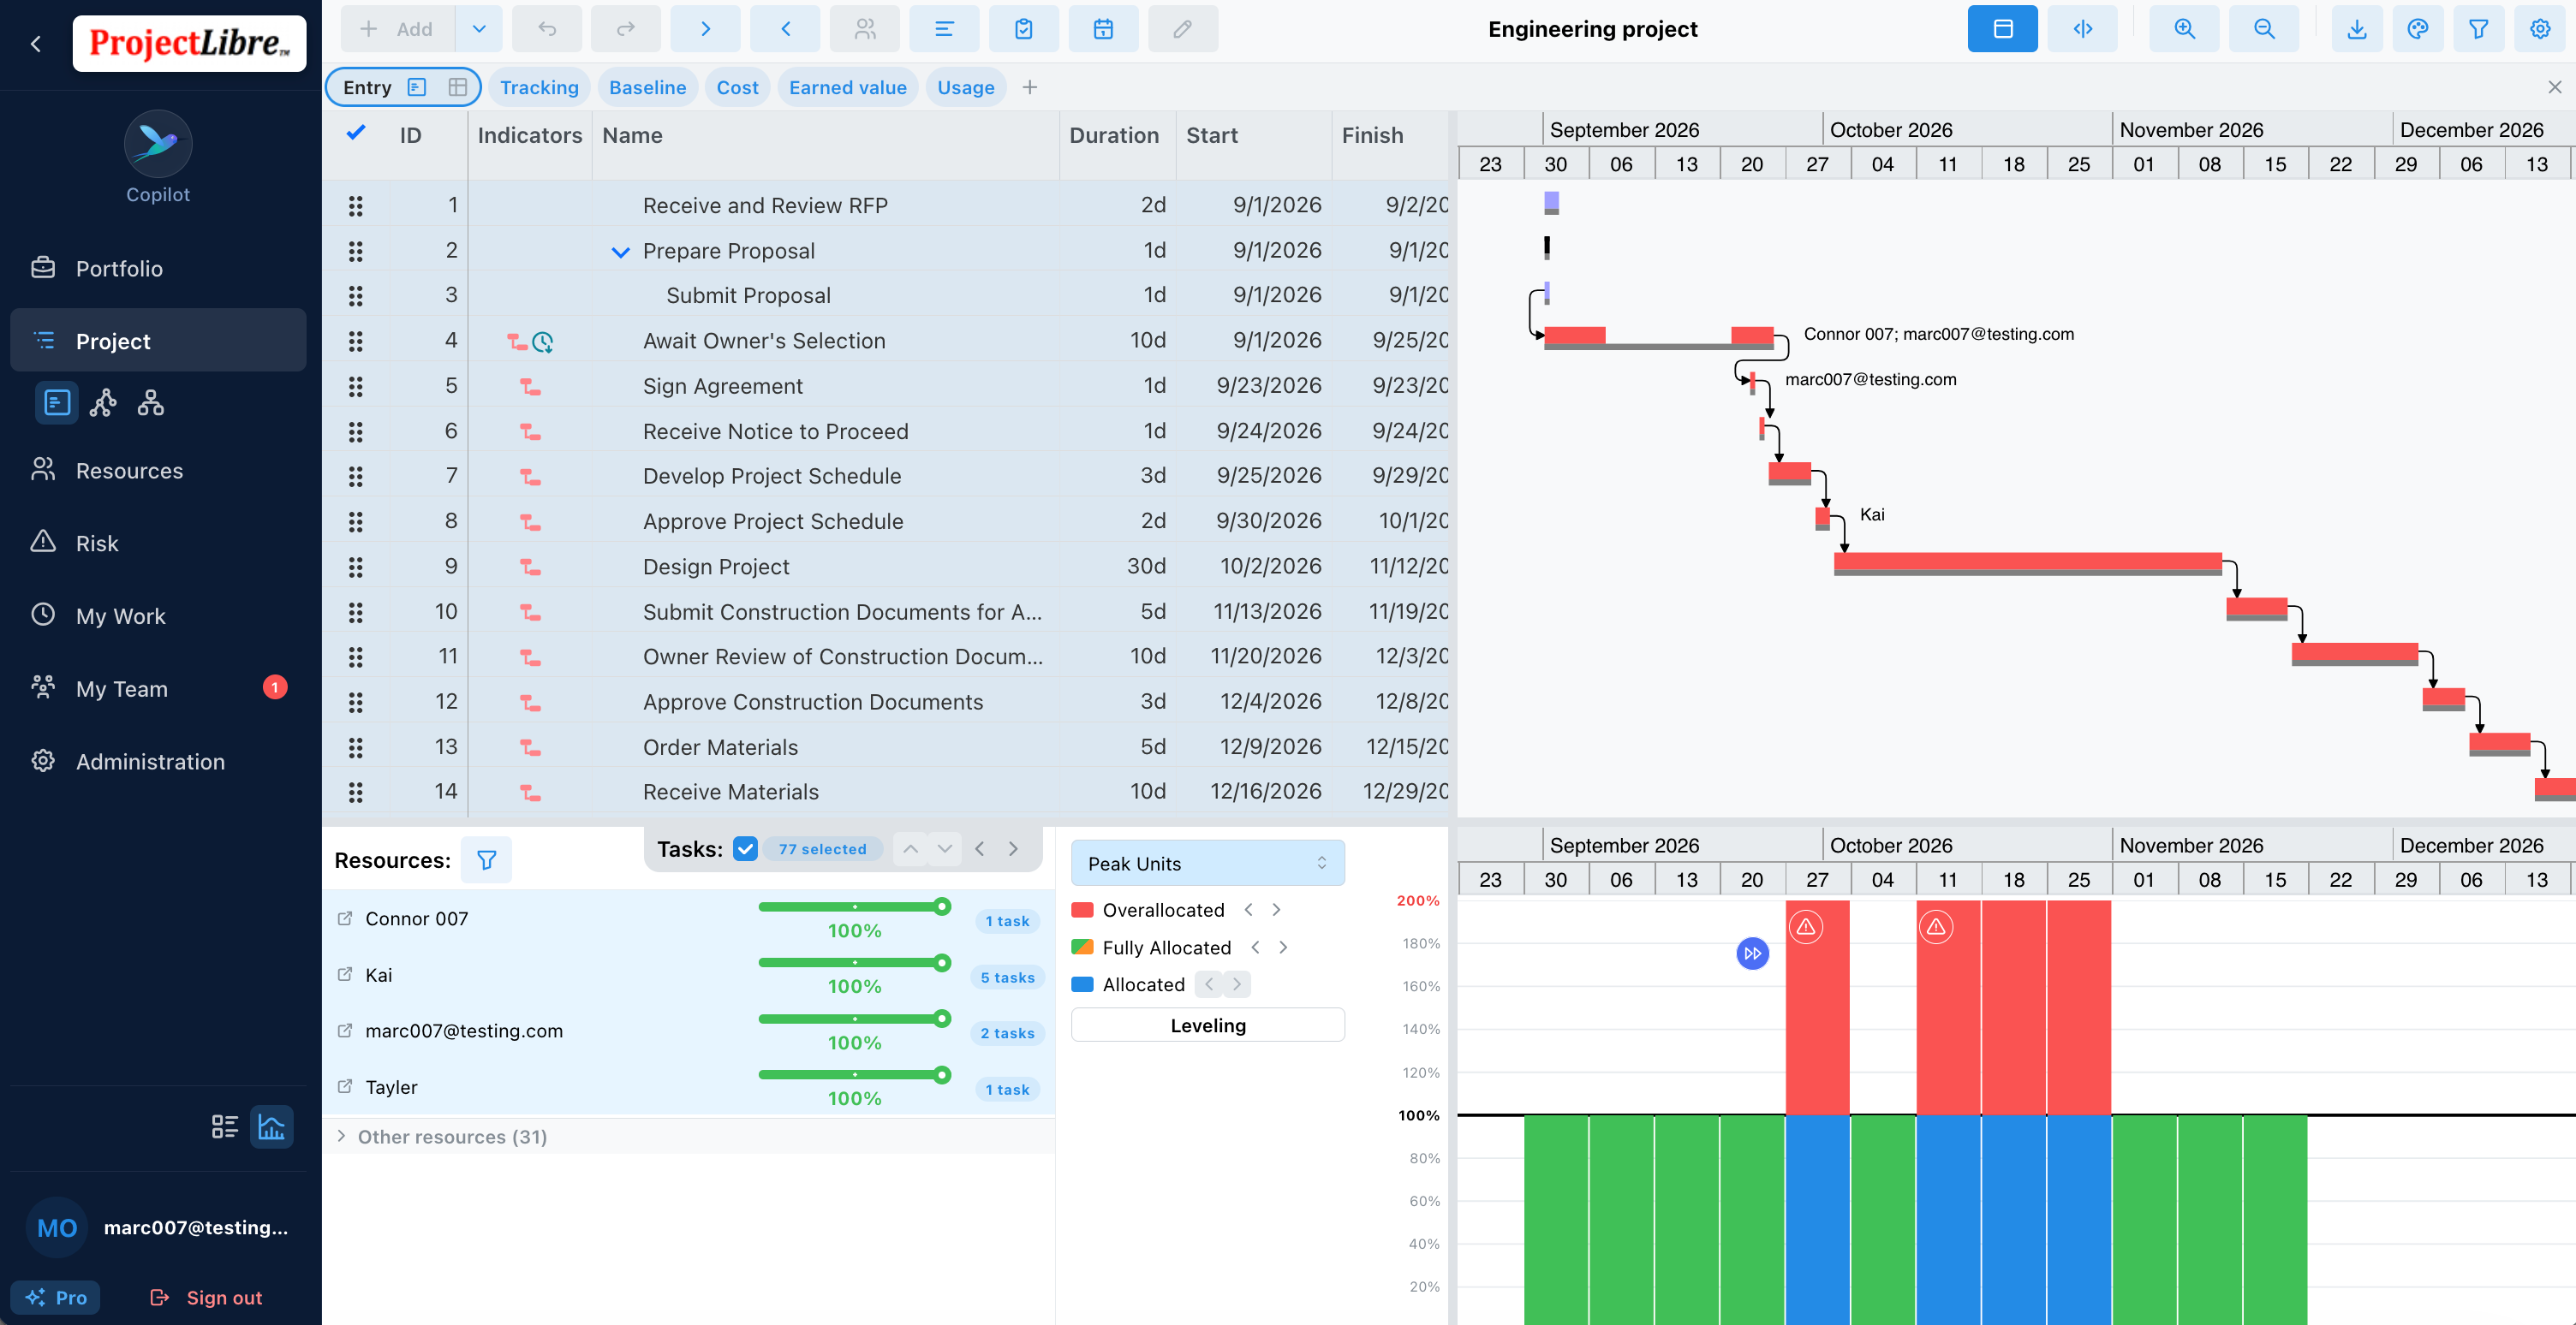Toggle the histogram chart view button
Viewport: 2576px width, 1325px height.
click(271, 1127)
